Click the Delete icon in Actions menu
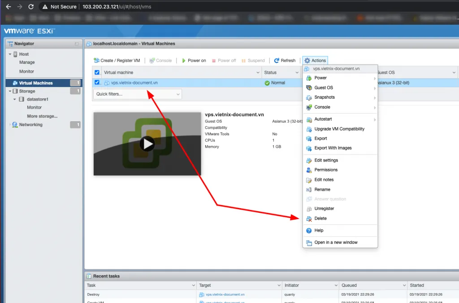Image resolution: width=459 pixels, height=303 pixels. [x=309, y=219]
